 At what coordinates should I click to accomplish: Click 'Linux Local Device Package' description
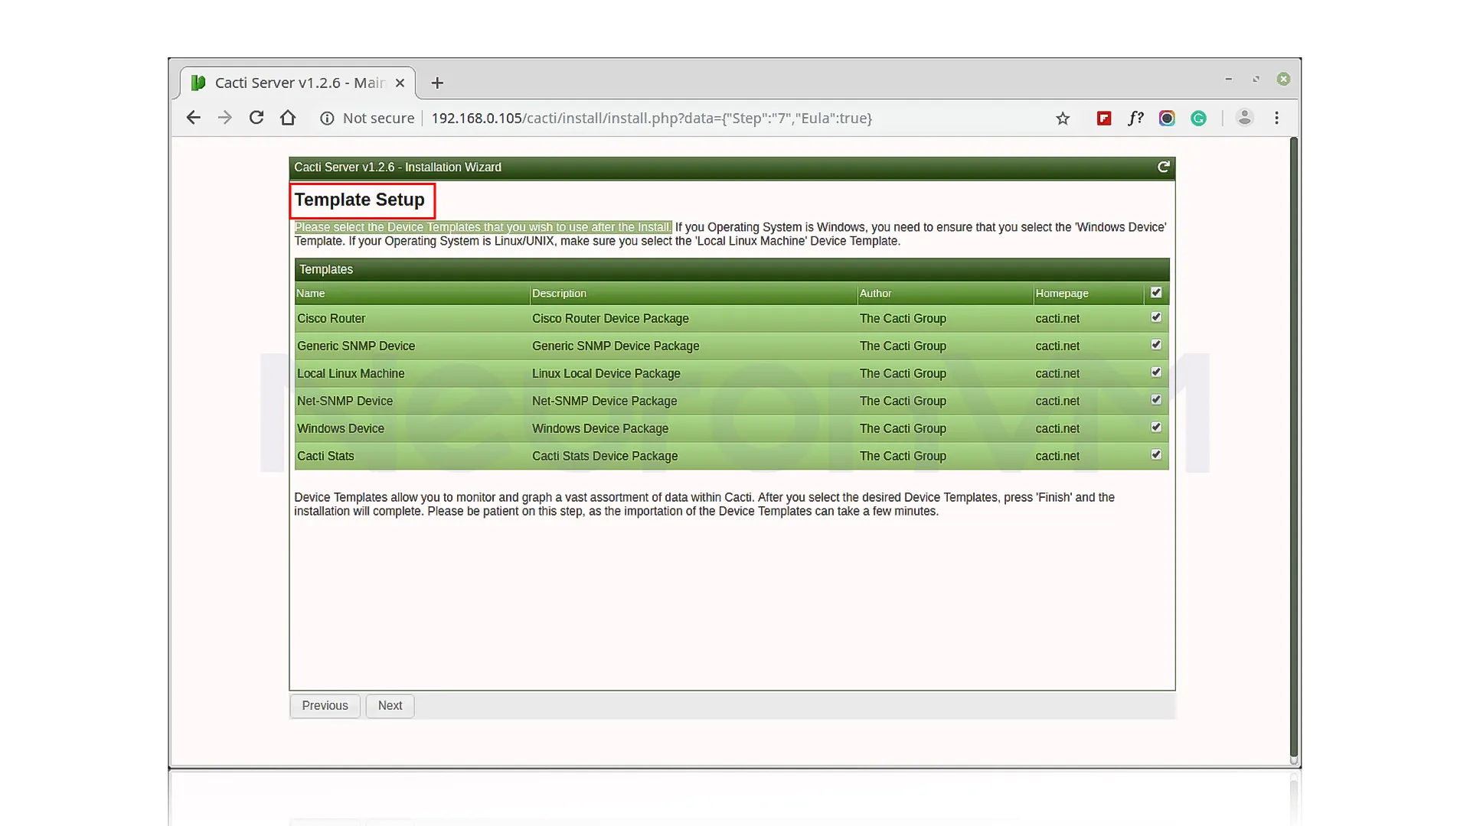pos(606,373)
